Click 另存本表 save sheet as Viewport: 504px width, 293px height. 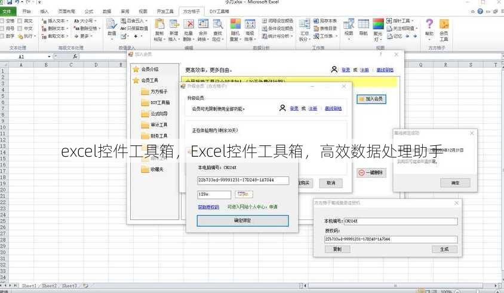click(325, 20)
